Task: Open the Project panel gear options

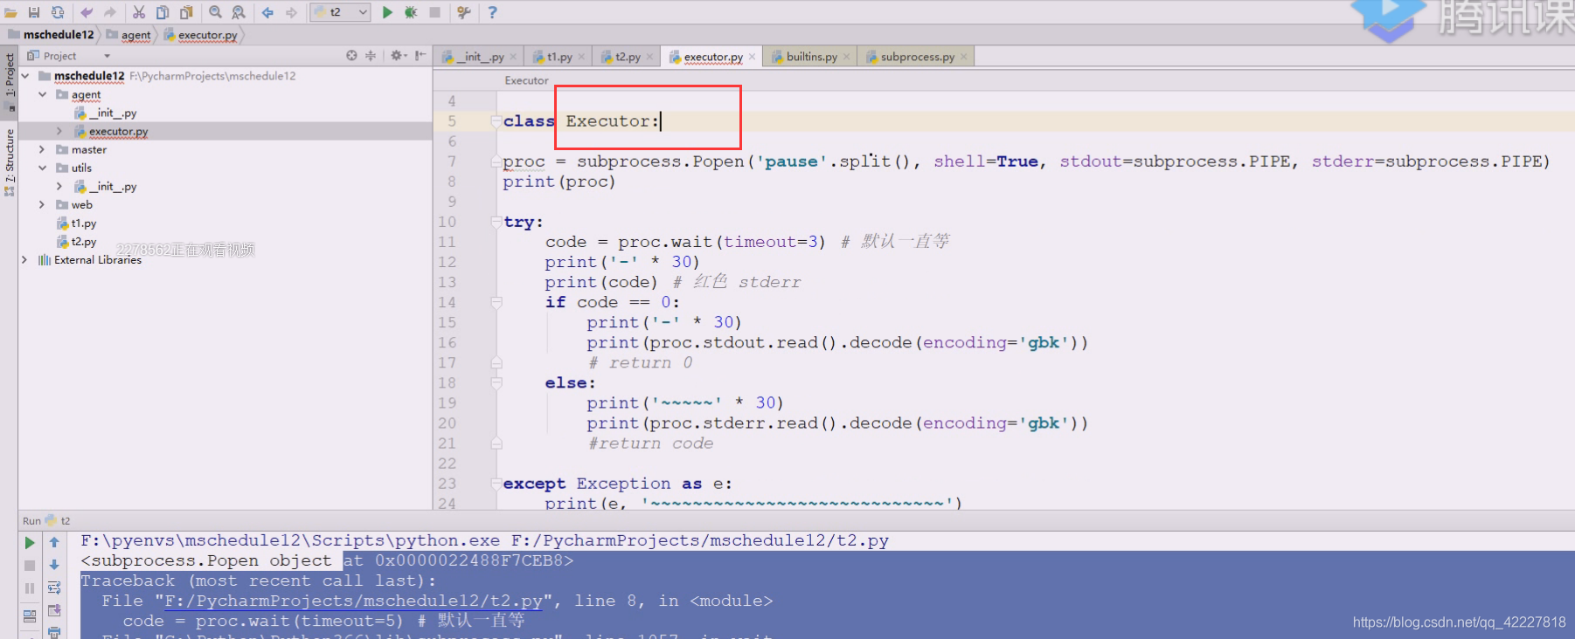Action: (x=398, y=55)
